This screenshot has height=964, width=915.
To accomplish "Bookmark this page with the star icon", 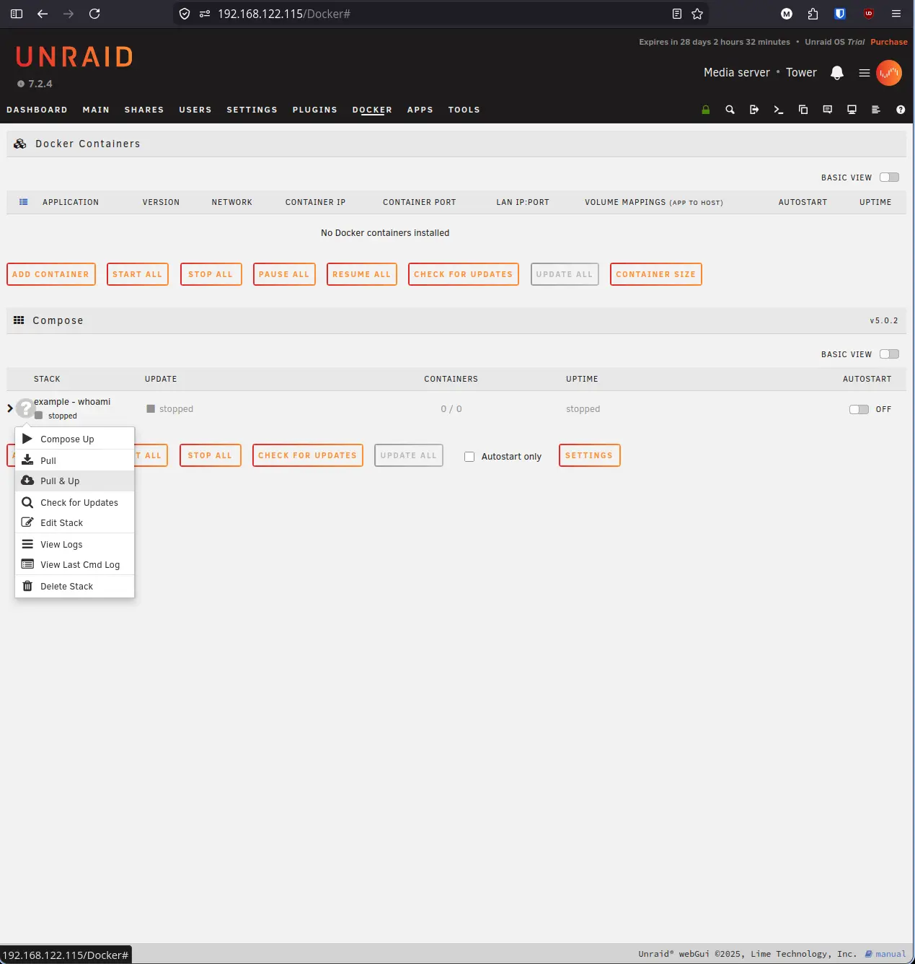I will pyautogui.click(x=697, y=14).
